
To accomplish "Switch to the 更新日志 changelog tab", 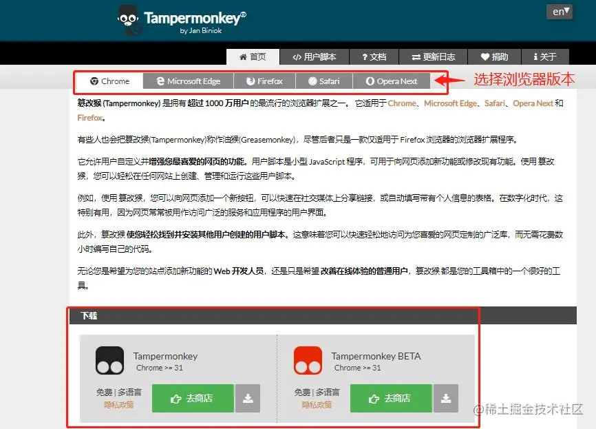I will click(434, 57).
